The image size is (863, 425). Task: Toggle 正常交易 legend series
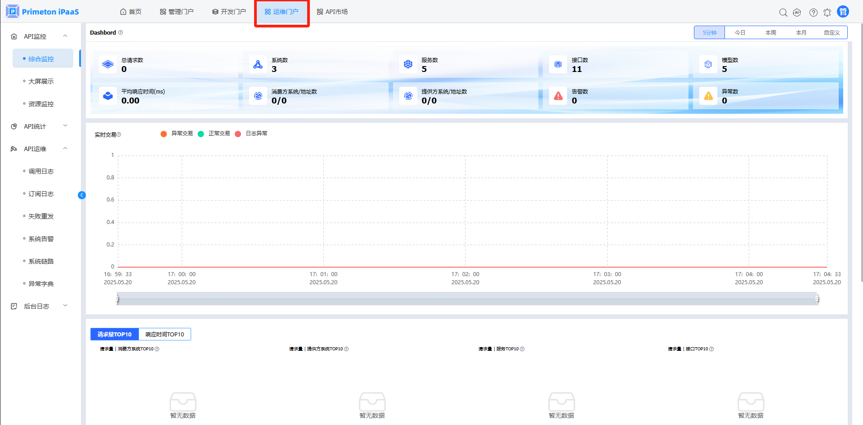pos(214,134)
